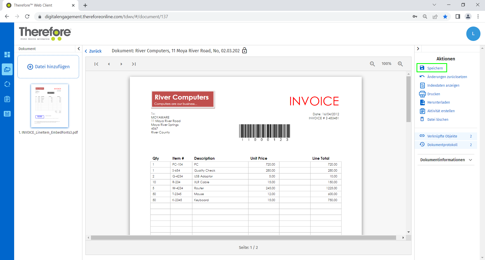Switch to the Therefore Web Client tab
Screen dimensions: 485x260
[40, 5]
